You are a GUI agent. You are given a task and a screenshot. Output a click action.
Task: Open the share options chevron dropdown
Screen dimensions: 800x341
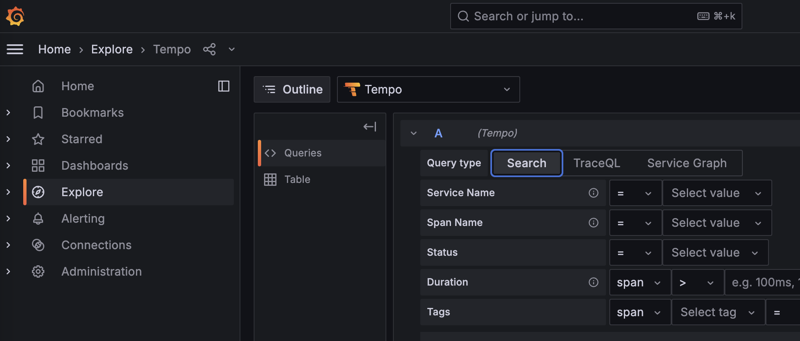pyautogui.click(x=232, y=49)
